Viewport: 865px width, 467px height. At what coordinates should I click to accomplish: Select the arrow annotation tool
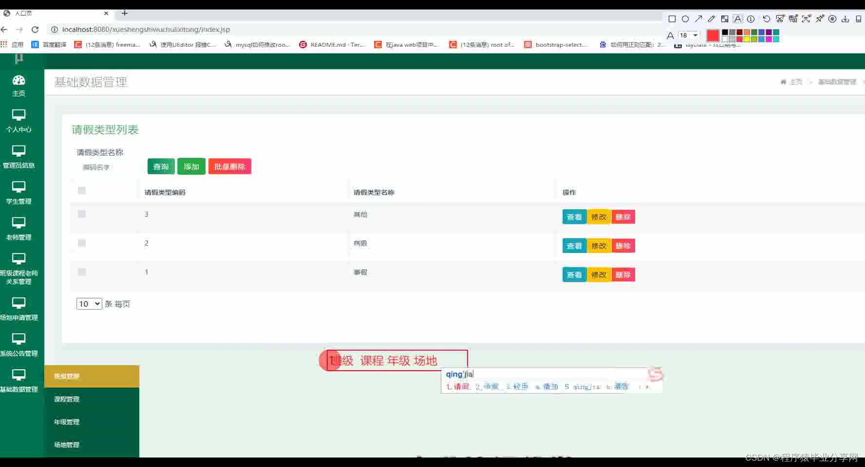[x=698, y=19]
